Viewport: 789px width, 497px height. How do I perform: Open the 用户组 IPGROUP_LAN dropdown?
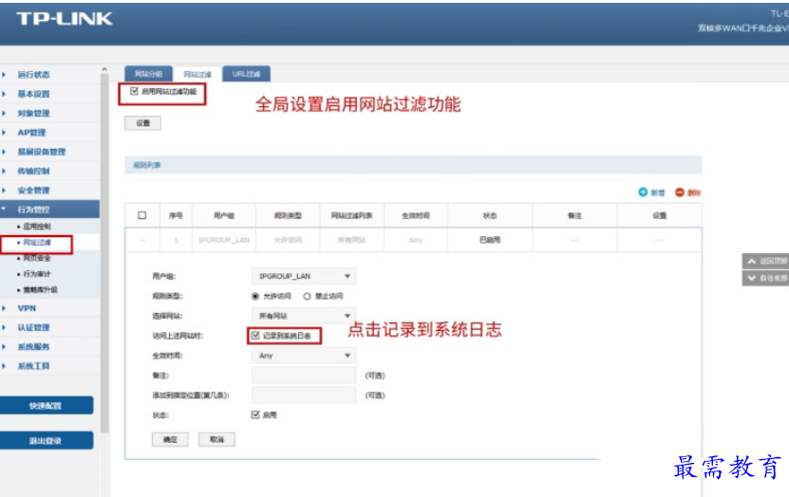(x=304, y=276)
